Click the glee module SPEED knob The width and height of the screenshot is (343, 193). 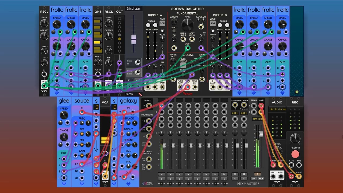coord(64,115)
